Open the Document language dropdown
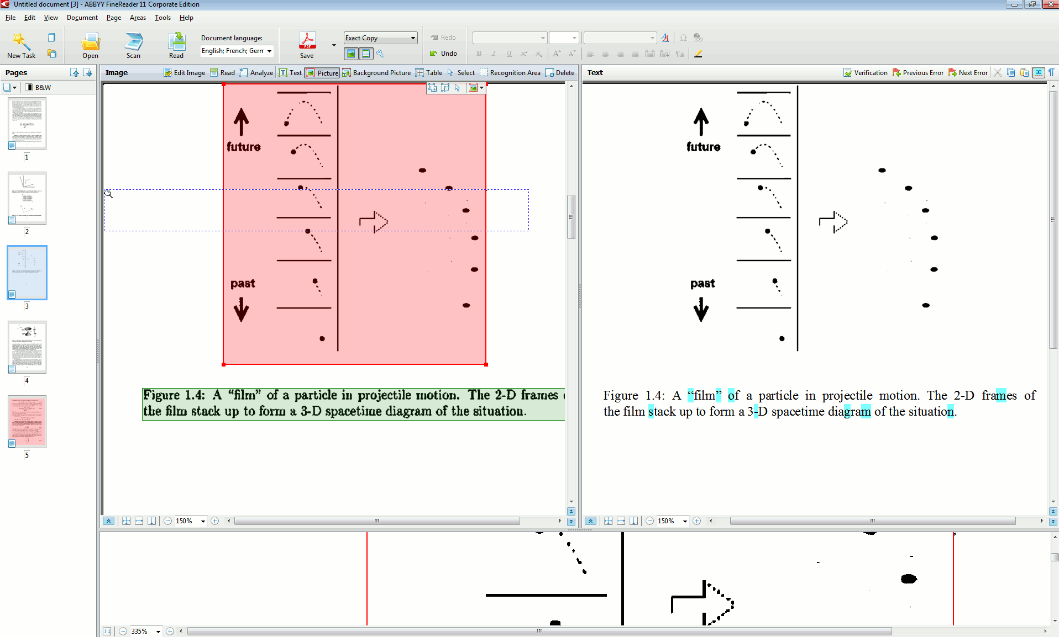The image size is (1059, 637). [269, 51]
